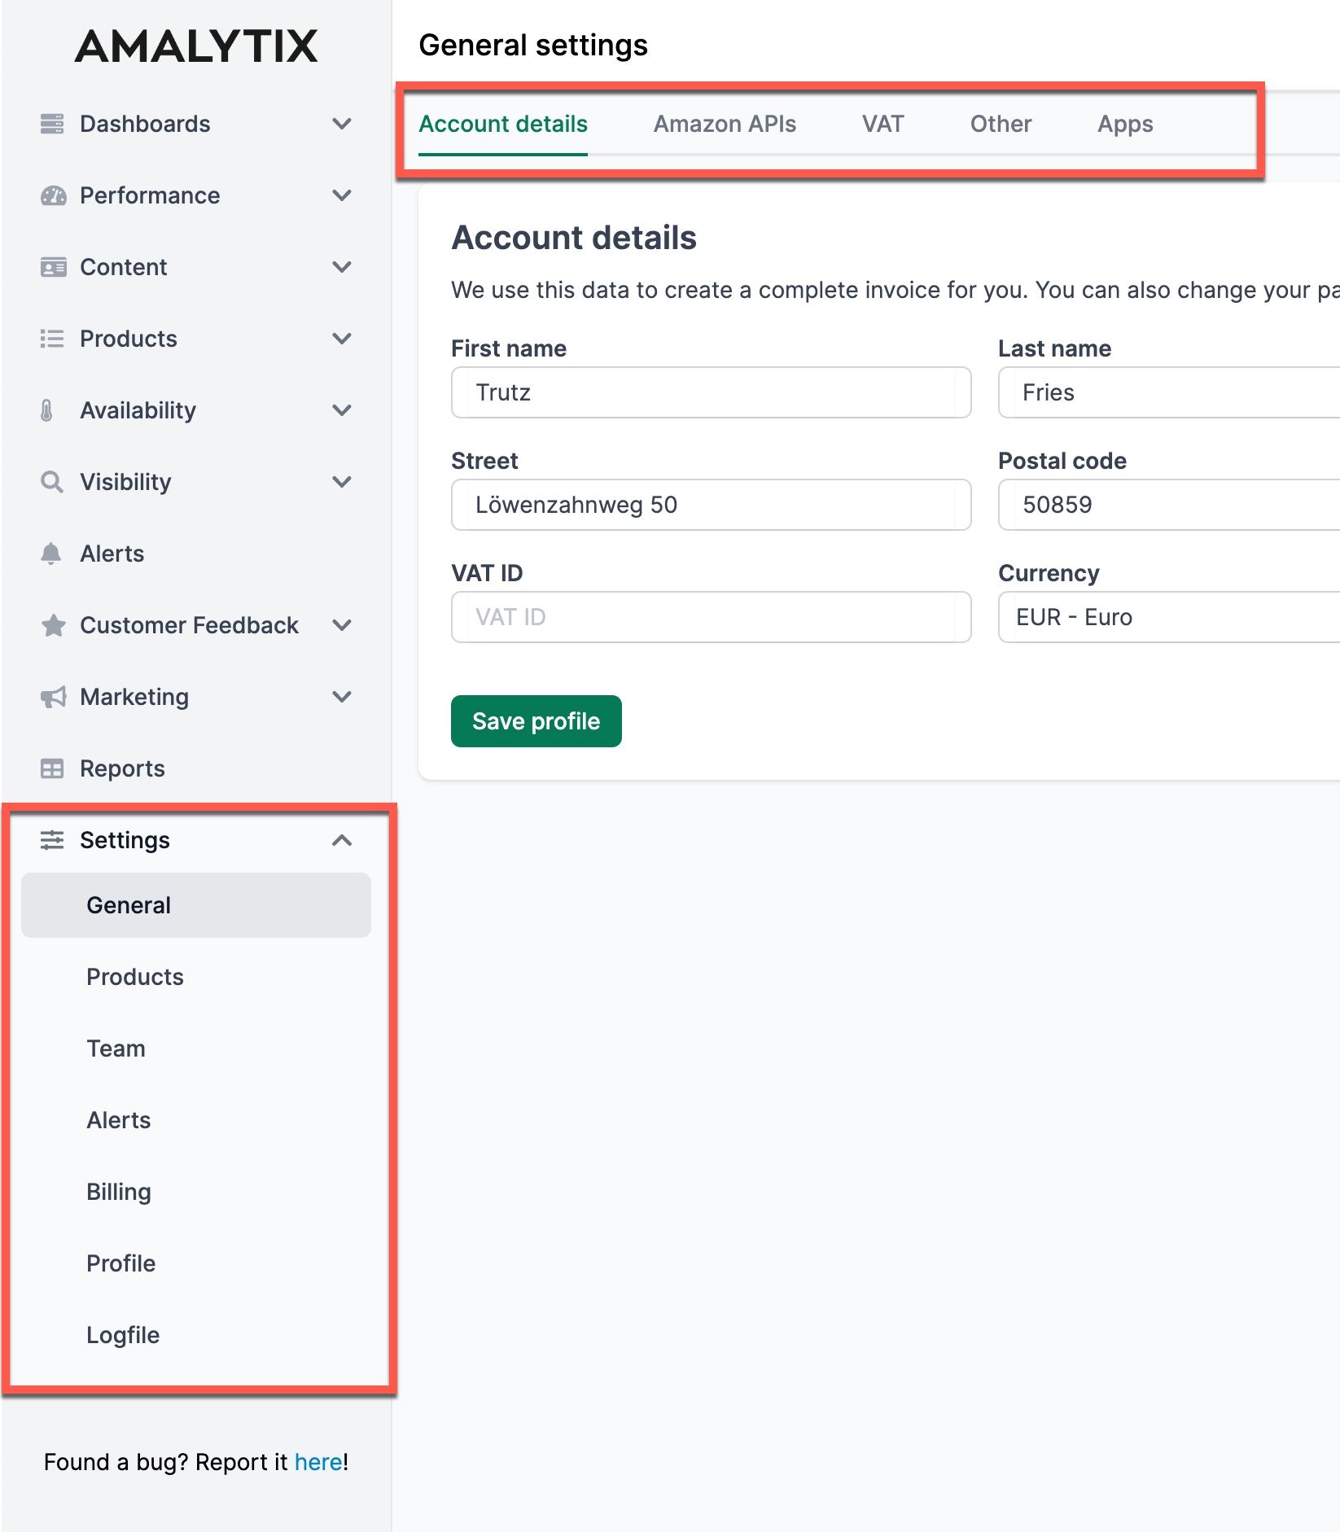Expand the Customer Feedback chevron

(342, 625)
